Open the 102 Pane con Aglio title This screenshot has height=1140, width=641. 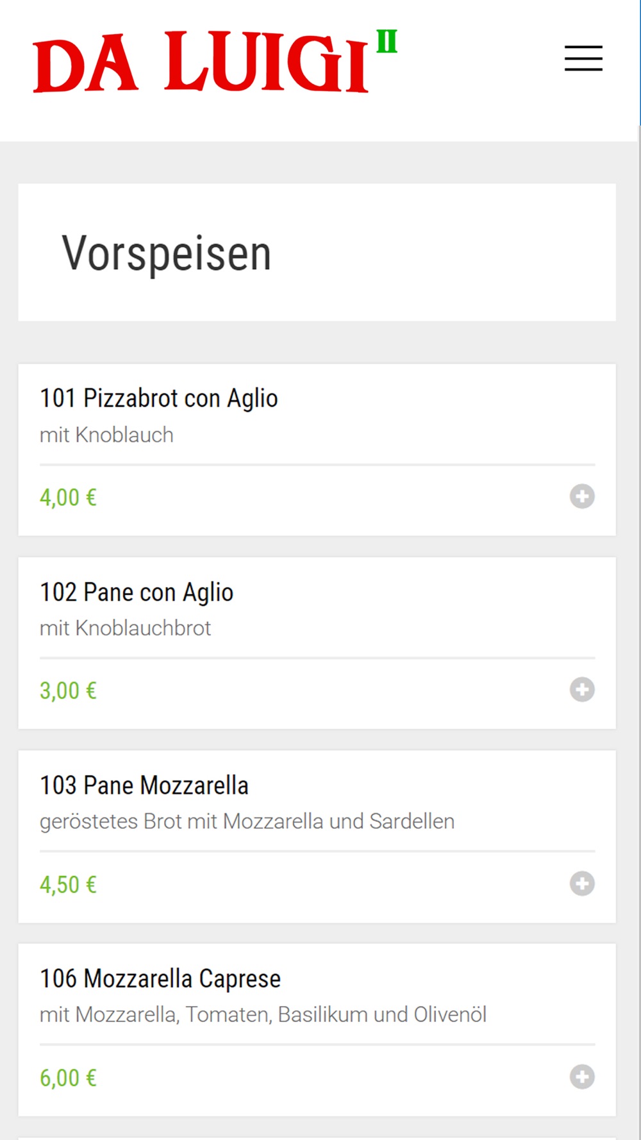click(x=137, y=592)
